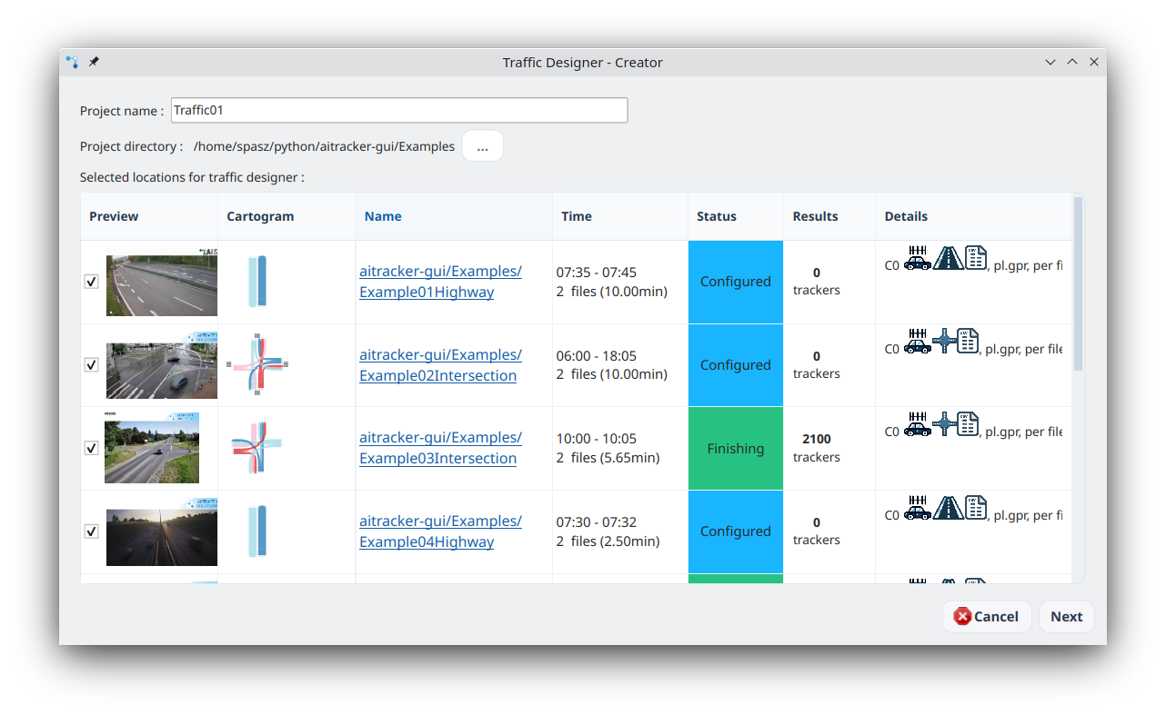Sort the table by the Preview column header
Screen dimensions: 1166x715
point(149,216)
